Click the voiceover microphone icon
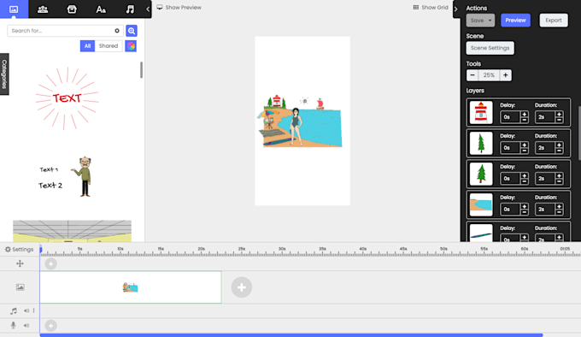Image resolution: width=581 pixels, height=337 pixels. pyautogui.click(x=14, y=326)
